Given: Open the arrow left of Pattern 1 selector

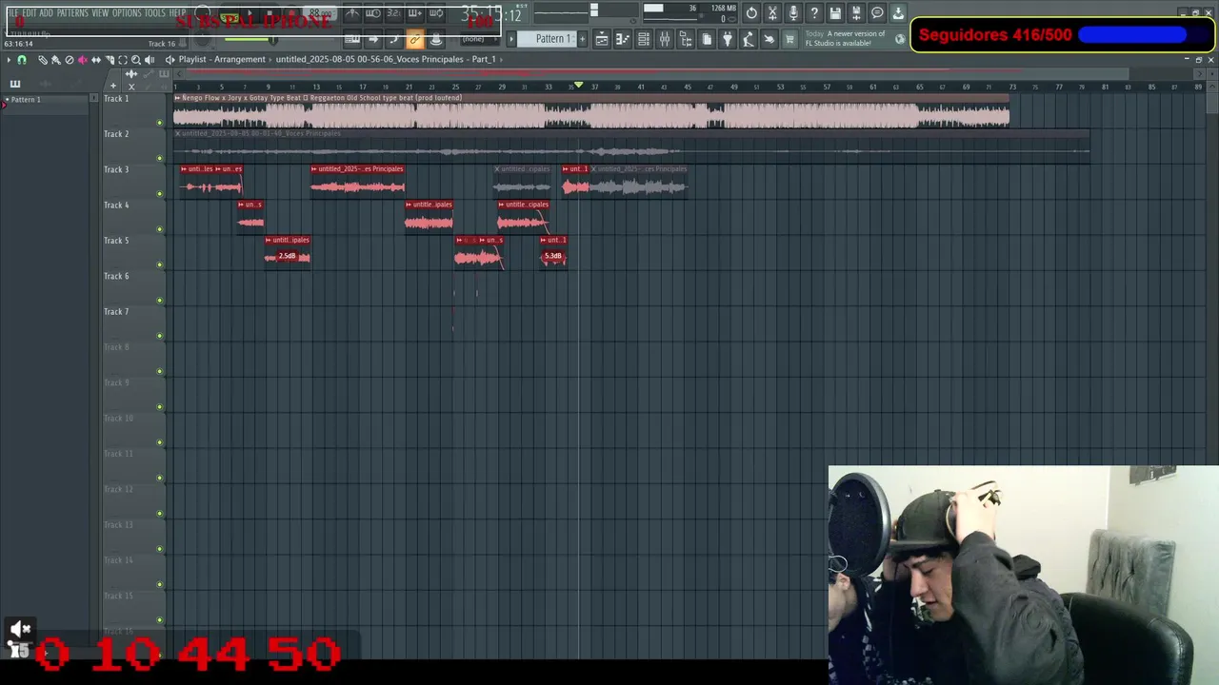Looking at the screenshot, I should (511, 39).
